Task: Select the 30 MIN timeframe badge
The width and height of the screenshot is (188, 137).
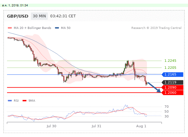Action: 39,16
